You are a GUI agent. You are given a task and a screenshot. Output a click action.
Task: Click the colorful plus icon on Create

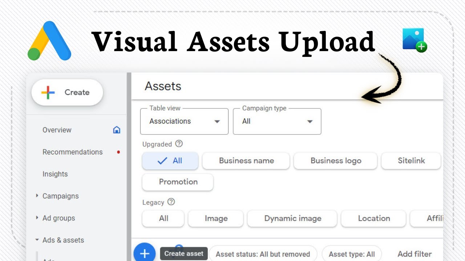point(48,92)
